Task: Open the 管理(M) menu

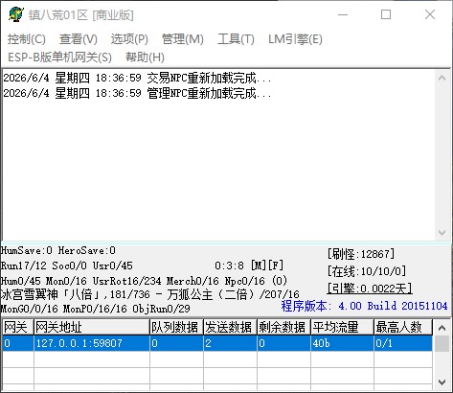Action: tap(183, 39)
